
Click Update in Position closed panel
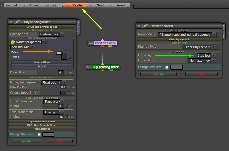[159, 74]
